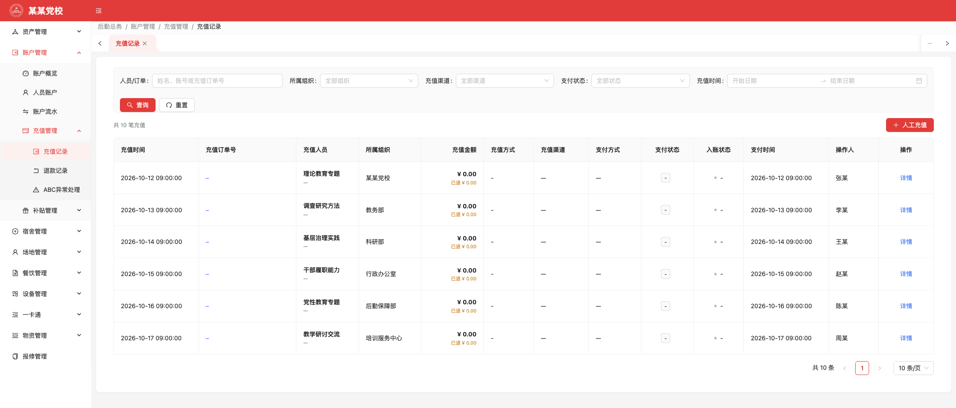
Task: Toggle the sidebar collapse icon
Action: [x=99, y=11]
